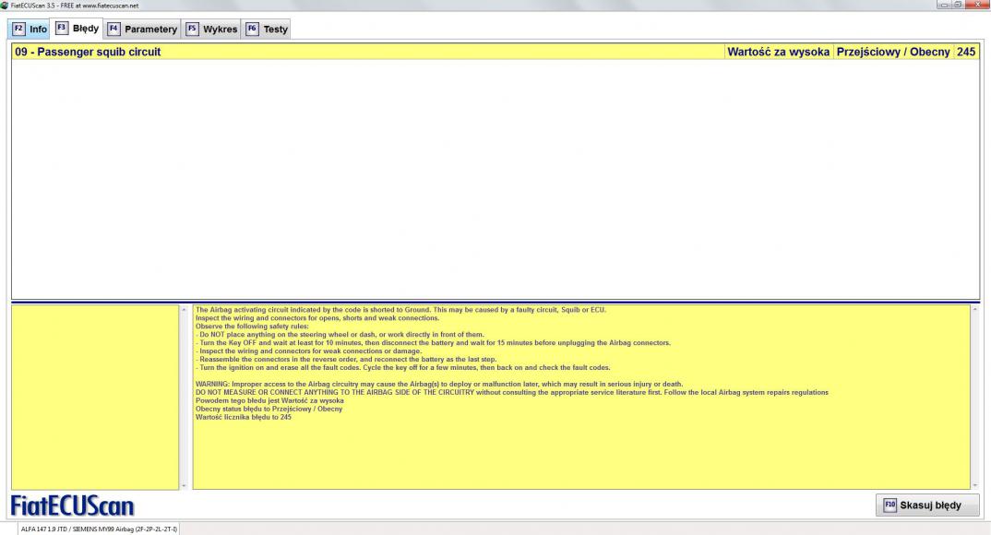Click the Przejściowy / Obecny status cell
The height and width of the screenshot is (535, 991).
click(x=893, y=52)
